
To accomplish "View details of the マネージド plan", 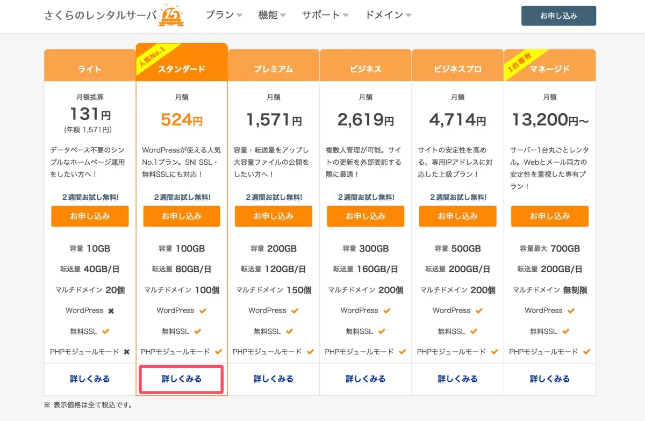I will click(550, 379).
